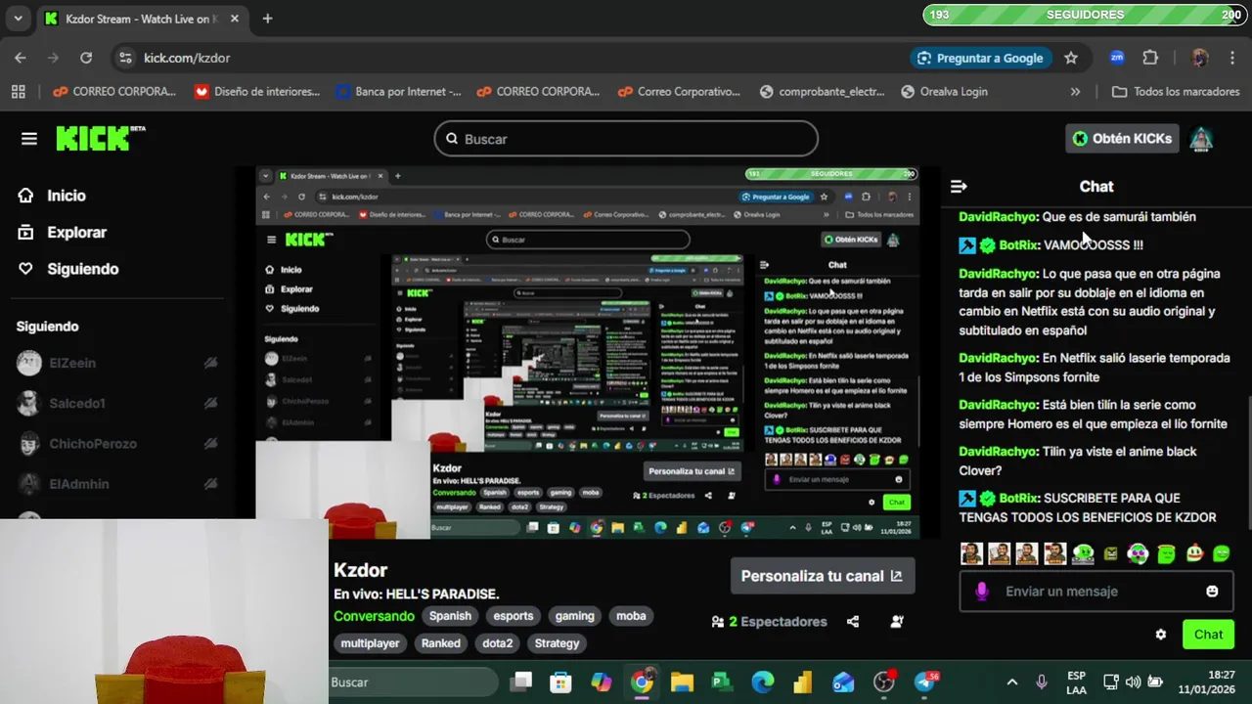1252x704 pixels.
Task: Select the esports tag
Action: pyautogui.click(x=514, y=616)
